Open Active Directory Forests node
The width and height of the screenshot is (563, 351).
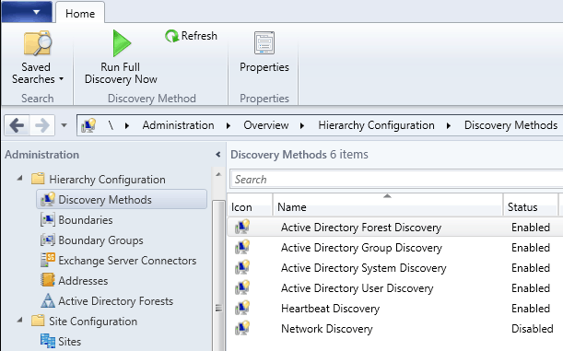click(107, 300)
